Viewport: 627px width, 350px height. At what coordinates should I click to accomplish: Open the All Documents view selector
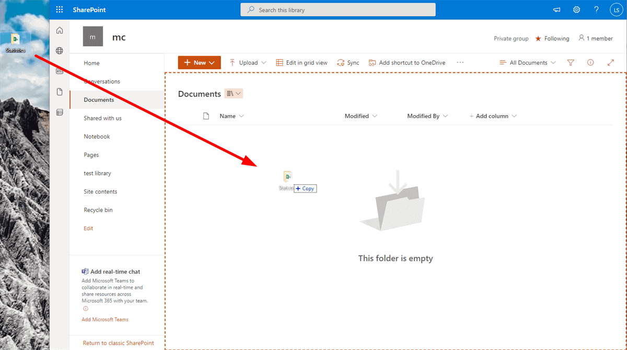coord(528,62)
